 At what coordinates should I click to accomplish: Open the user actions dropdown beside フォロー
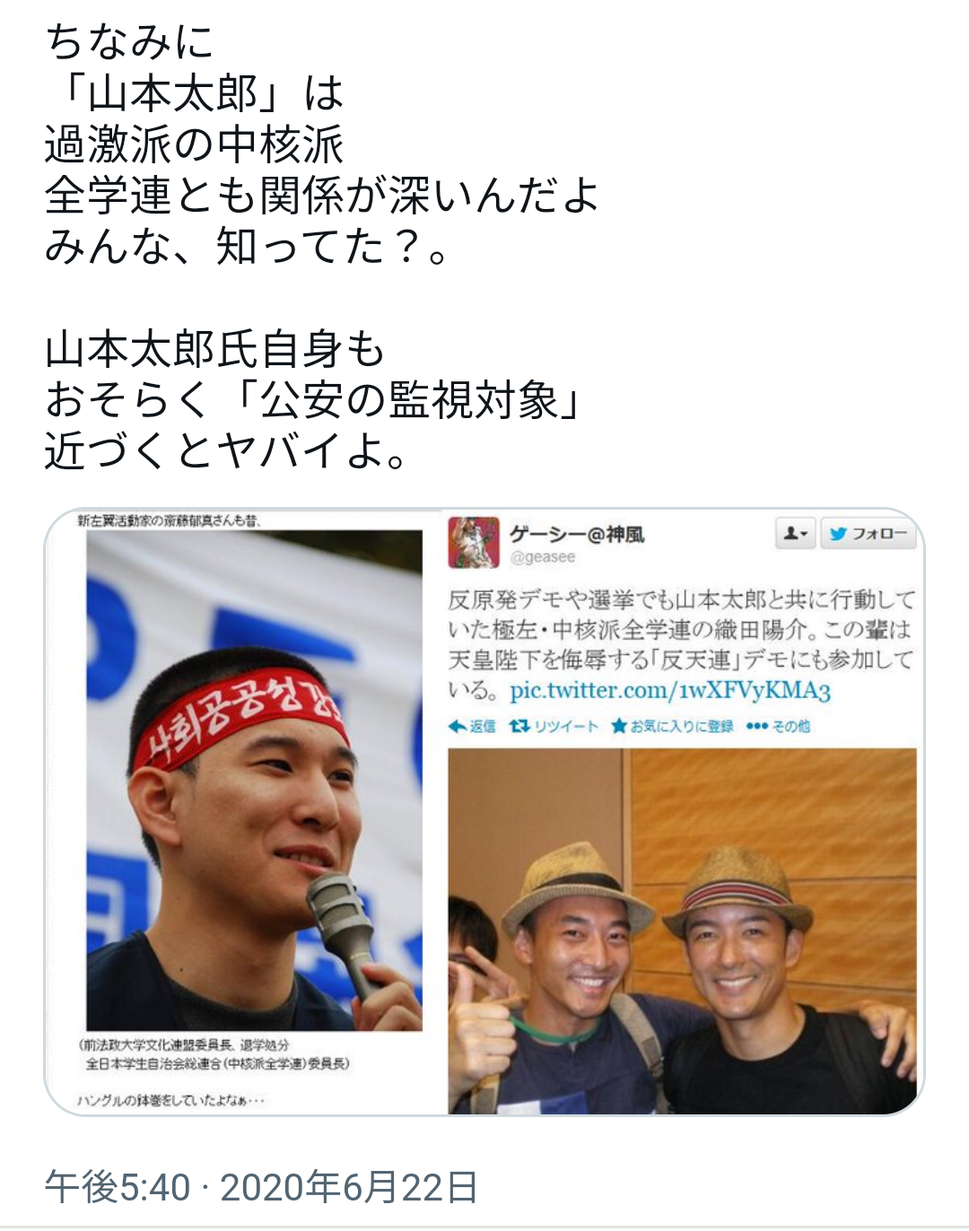pyautogui.click(x=796, y=535)
